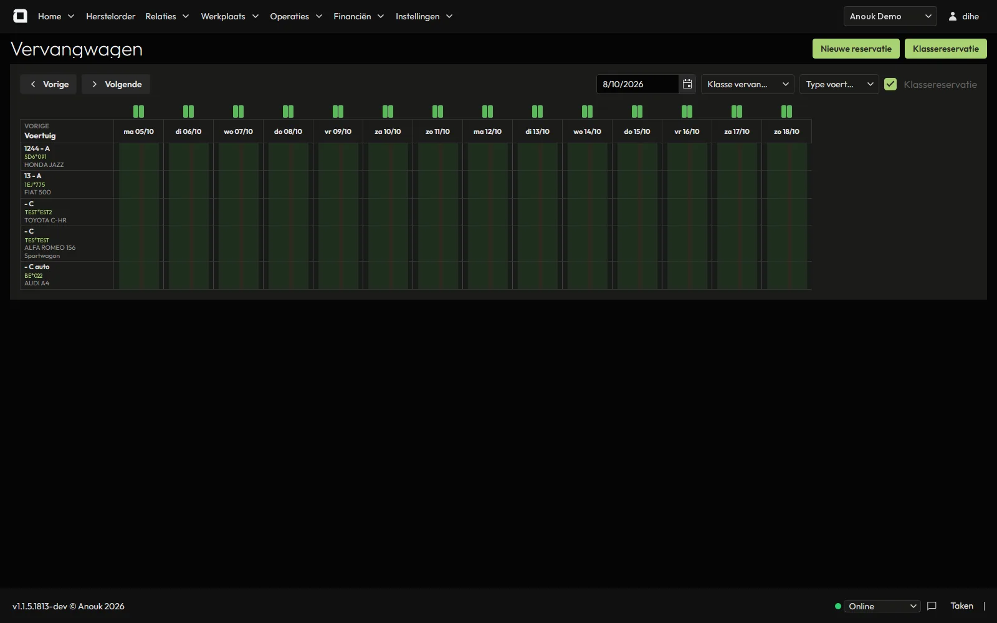Click the green Klassereservatie button
997x623 pixels.
(x=945, y=49)
